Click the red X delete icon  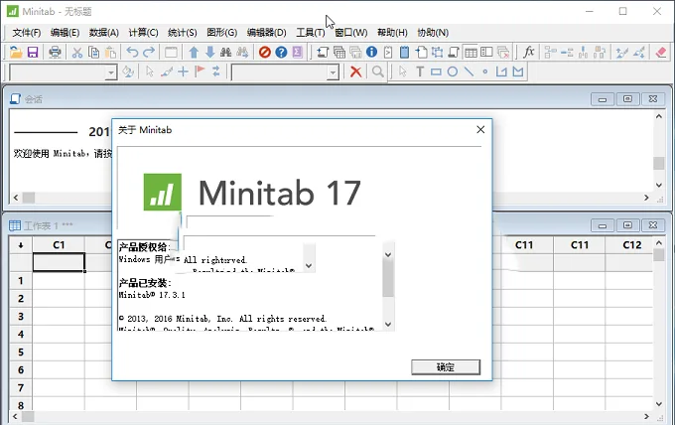(355, 71)
